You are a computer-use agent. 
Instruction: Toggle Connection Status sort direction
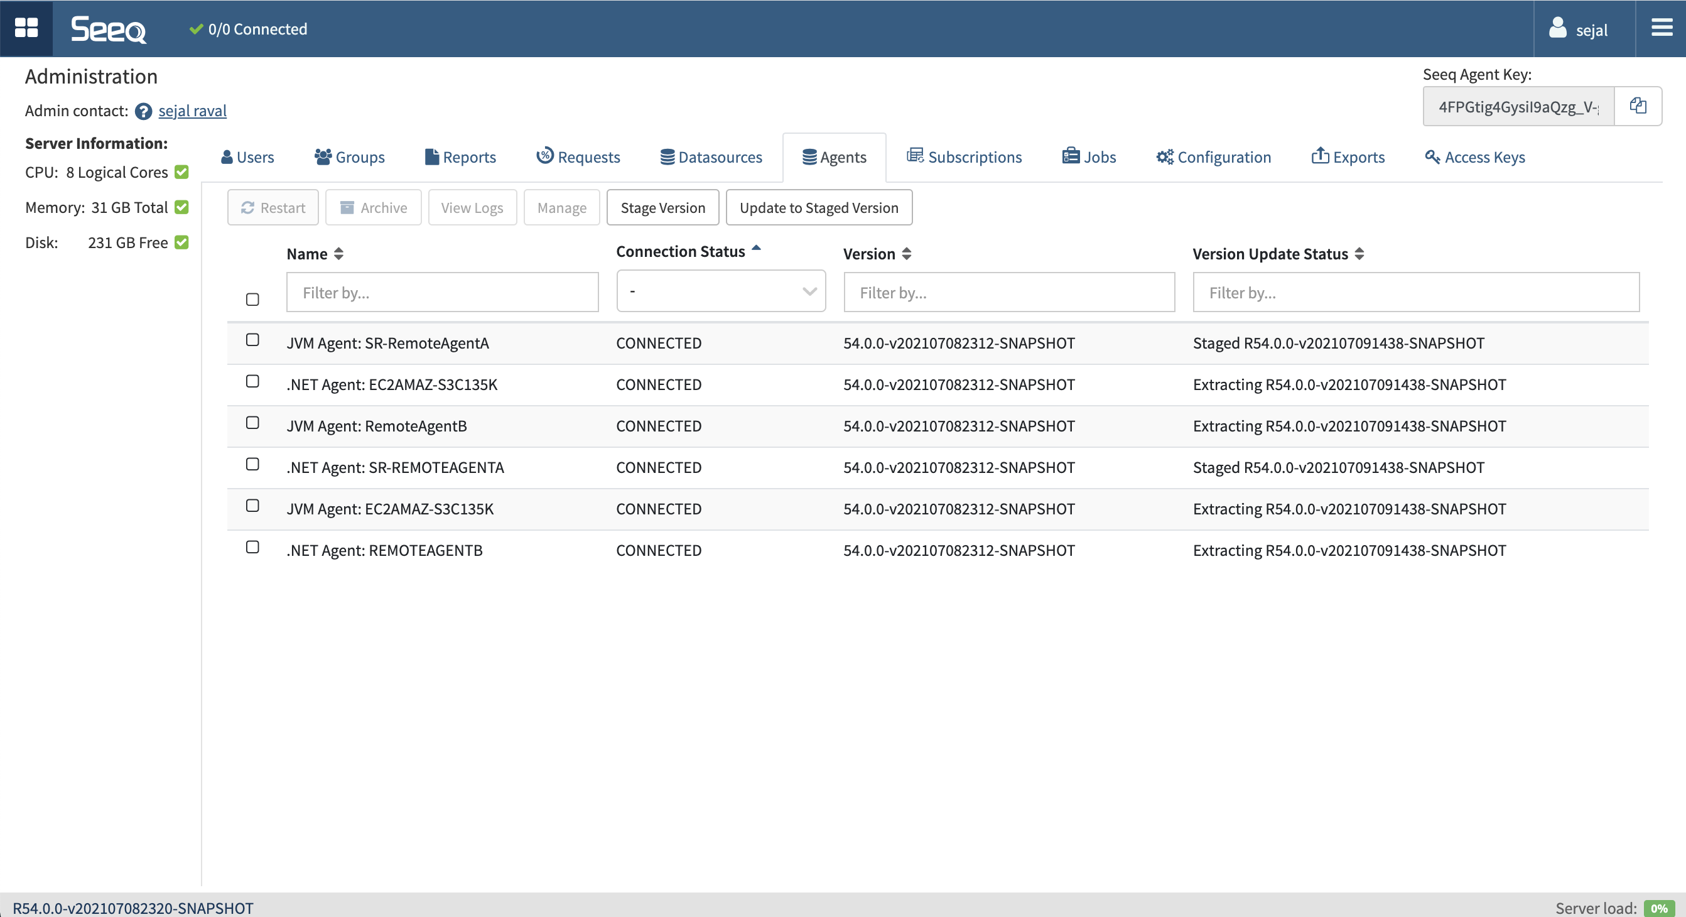756,249
